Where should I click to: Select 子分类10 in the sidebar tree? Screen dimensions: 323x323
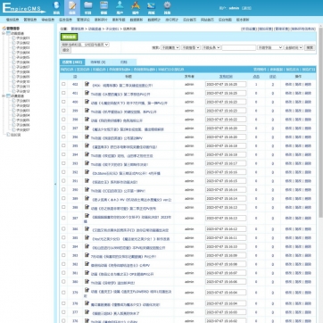22,81
